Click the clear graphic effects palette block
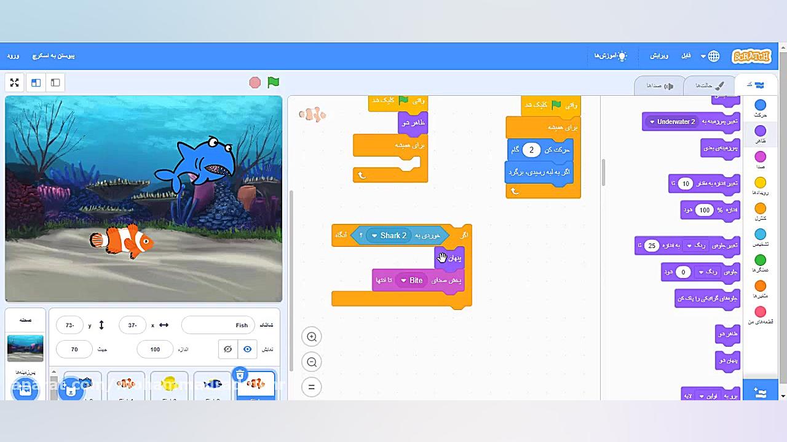The height and width of the screenshot is (442, 787). coord(707,298)
